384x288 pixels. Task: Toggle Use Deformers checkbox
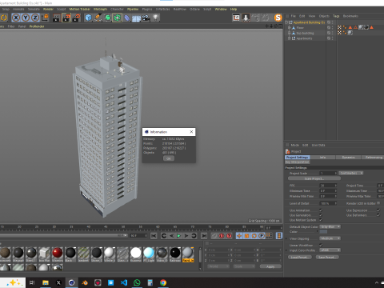tap(378, 215)
